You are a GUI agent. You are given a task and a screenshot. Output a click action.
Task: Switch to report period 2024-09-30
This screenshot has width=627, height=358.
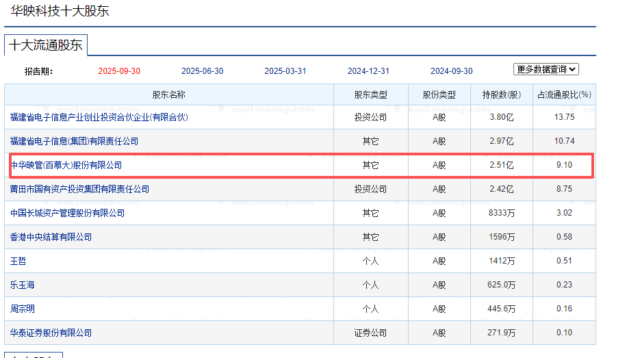tap(452, 71)
